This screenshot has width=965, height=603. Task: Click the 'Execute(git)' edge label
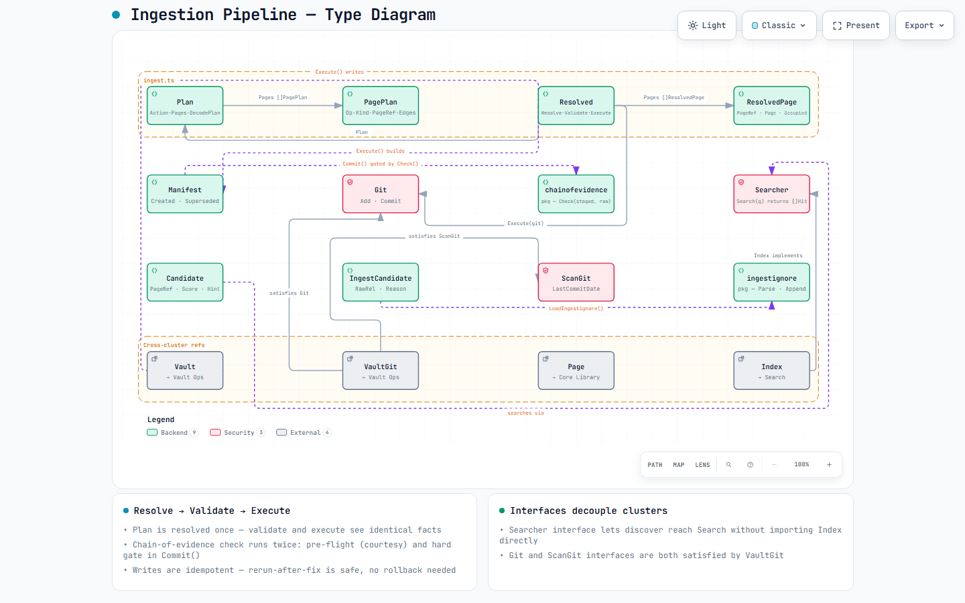(525, 223)
